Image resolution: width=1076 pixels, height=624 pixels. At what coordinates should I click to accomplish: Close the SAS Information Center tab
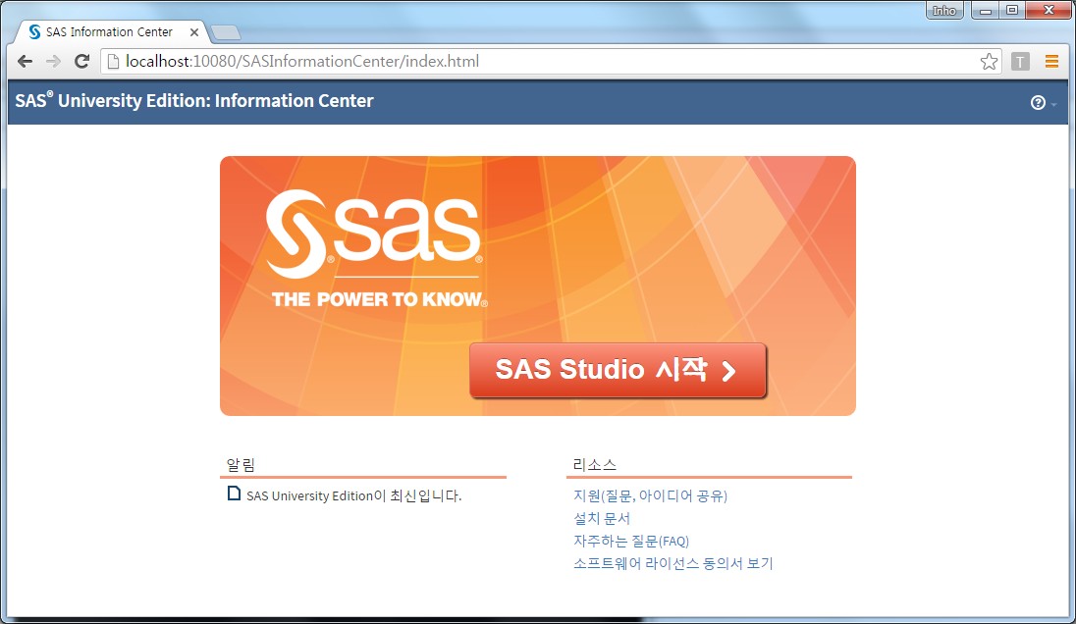194,32
